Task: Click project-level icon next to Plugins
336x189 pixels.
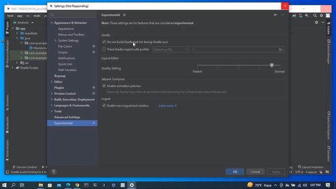Action: point(93,88)
